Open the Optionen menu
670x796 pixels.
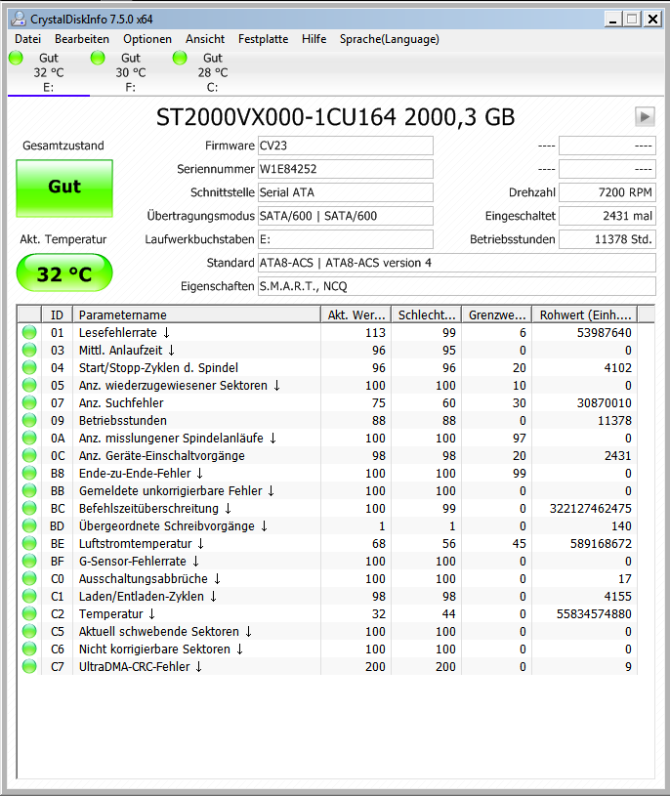147,39
